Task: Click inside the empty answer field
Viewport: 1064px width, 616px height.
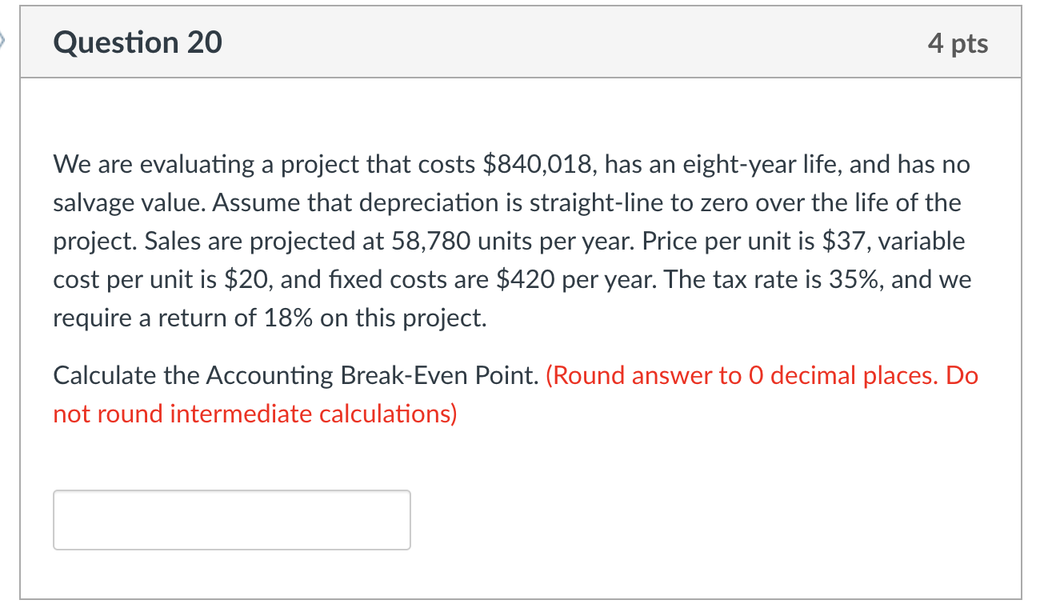Action: 231,519
